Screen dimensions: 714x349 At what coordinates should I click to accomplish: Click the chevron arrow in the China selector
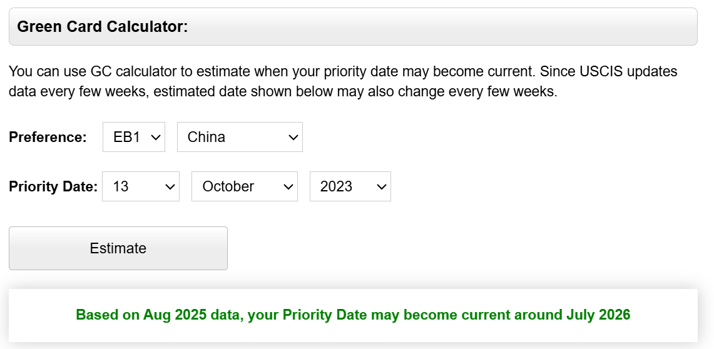(x=293, y=138)
